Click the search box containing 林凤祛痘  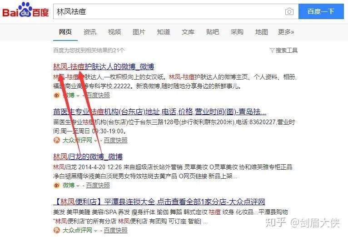coord(169,11)
